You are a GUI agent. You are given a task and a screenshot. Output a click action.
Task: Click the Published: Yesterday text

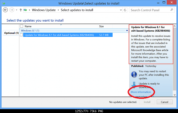point(144,66)
